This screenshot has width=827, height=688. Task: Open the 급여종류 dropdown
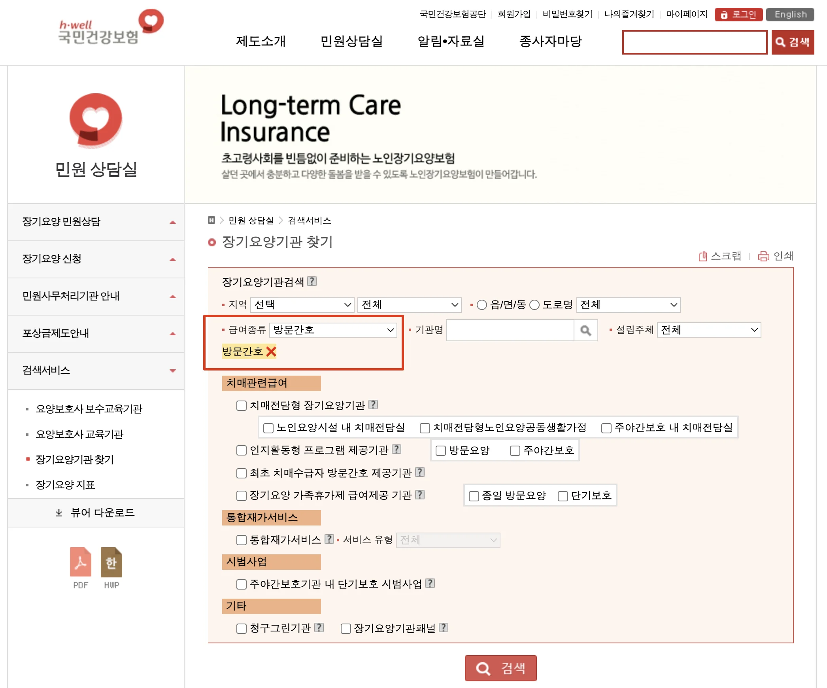[333, 330]
